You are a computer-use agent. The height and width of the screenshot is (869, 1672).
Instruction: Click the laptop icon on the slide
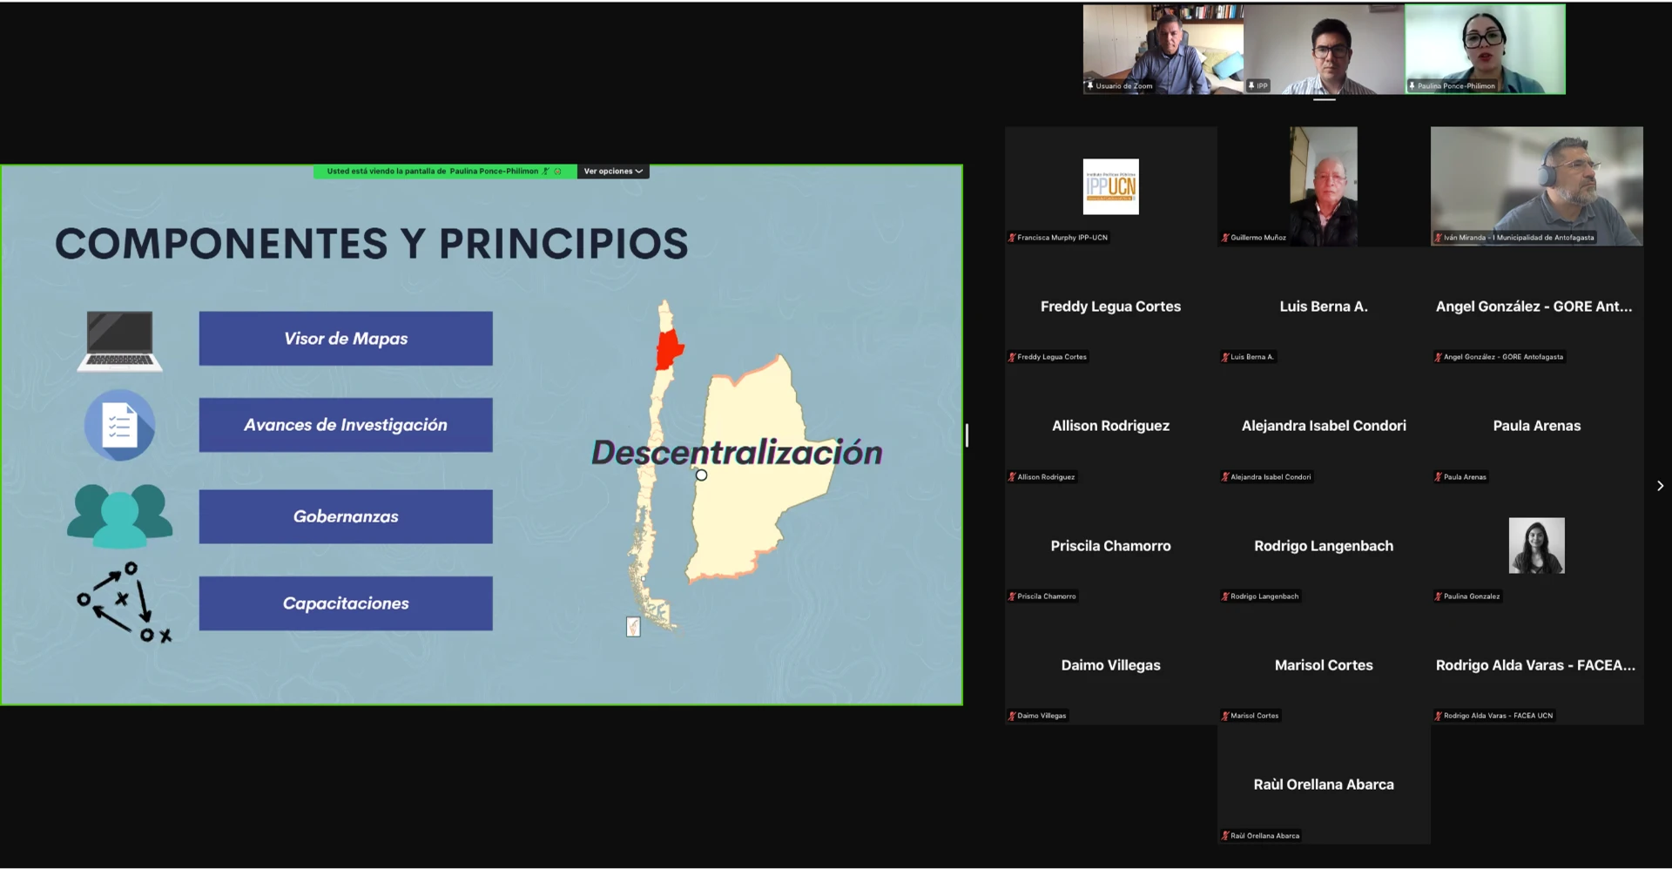[x=120, y=340]
